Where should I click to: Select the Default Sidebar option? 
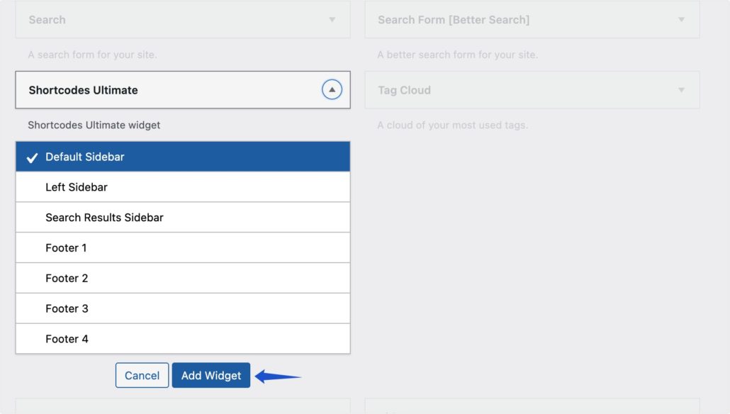pos(85,157)
